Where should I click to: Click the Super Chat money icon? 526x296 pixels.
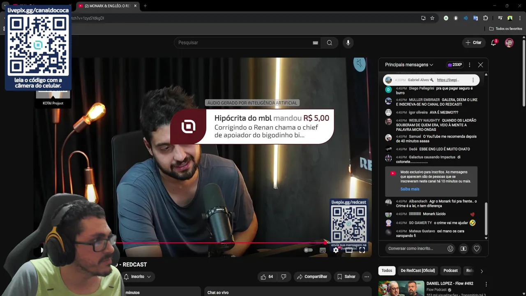point(464,248)
